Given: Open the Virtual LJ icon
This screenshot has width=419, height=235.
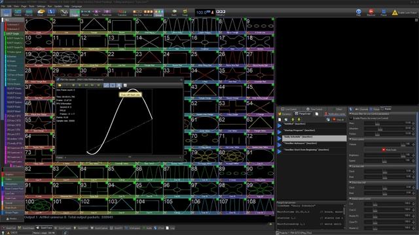Looking at the screenshot, I should click(x=221, y=12).
